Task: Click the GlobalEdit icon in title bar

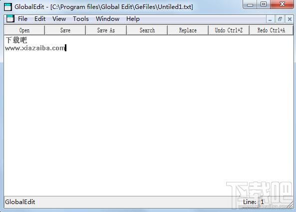Action: [8, 7]
